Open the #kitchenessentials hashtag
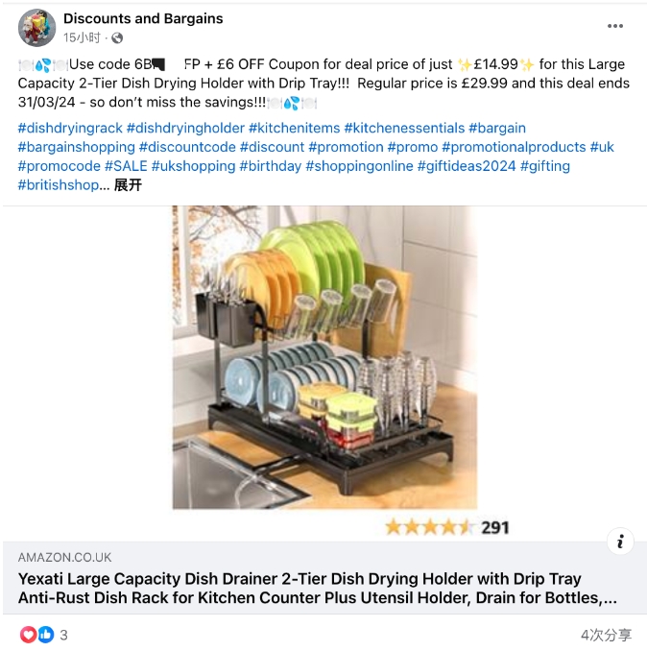The height and width of the screenshot is (651, 647). (x=404, y=128)
